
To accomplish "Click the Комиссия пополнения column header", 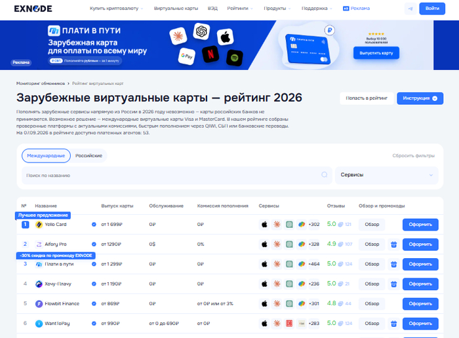I will coord(222,206).
